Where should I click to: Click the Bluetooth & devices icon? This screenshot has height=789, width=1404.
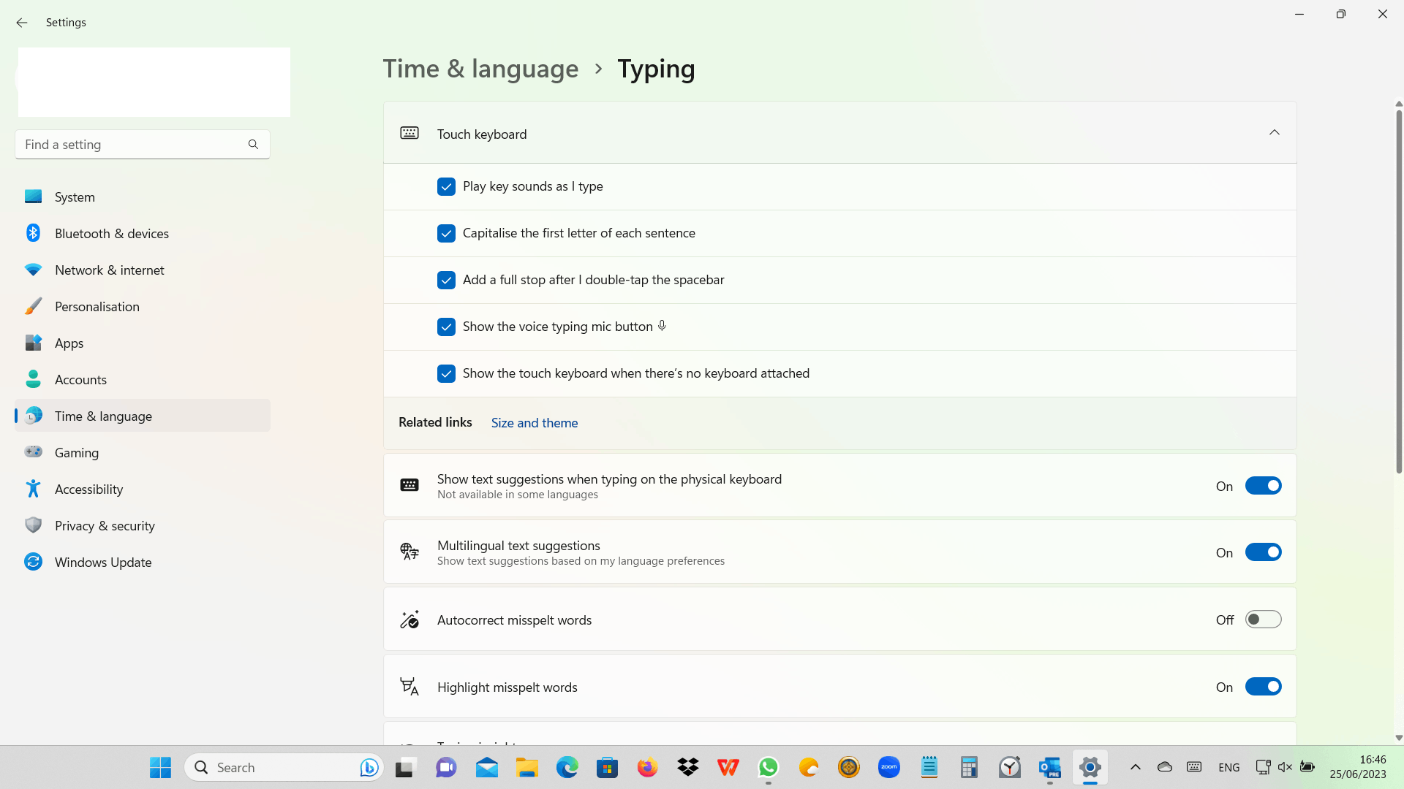33,233
